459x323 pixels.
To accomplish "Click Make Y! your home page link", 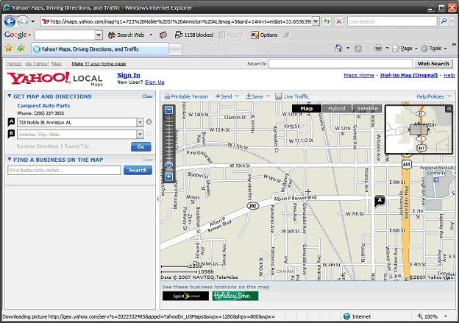I will (x=99, y=63).
